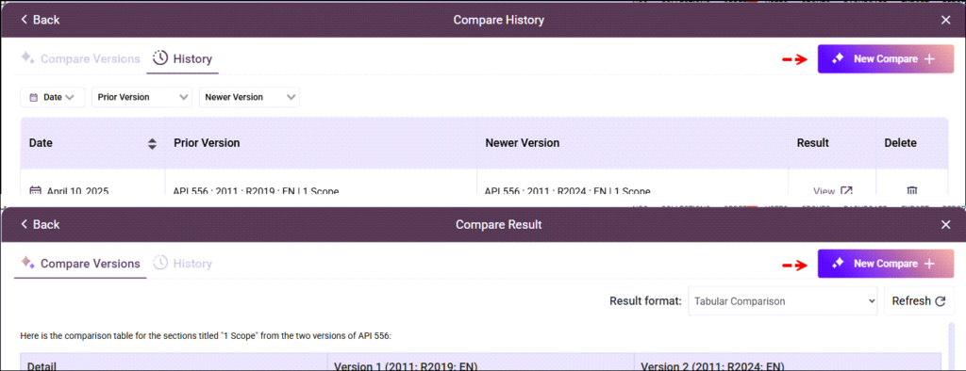The width and height of the screenshot is (966, 371).
Task: Close the Compare Result panel with X
Action: pyautogui.click(x=946, y=224)
